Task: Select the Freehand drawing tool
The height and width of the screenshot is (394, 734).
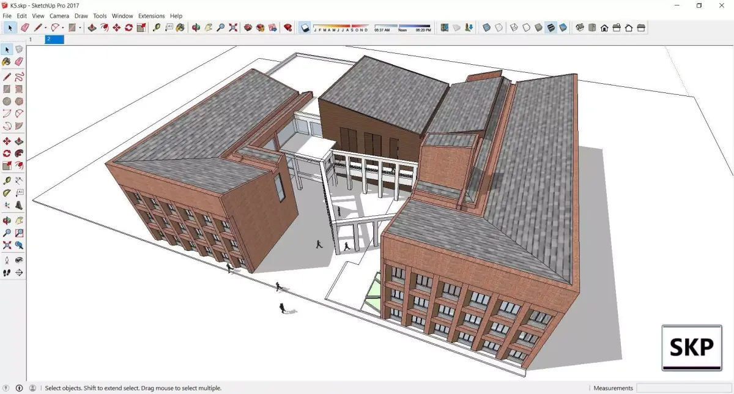Action: point(19,77)
